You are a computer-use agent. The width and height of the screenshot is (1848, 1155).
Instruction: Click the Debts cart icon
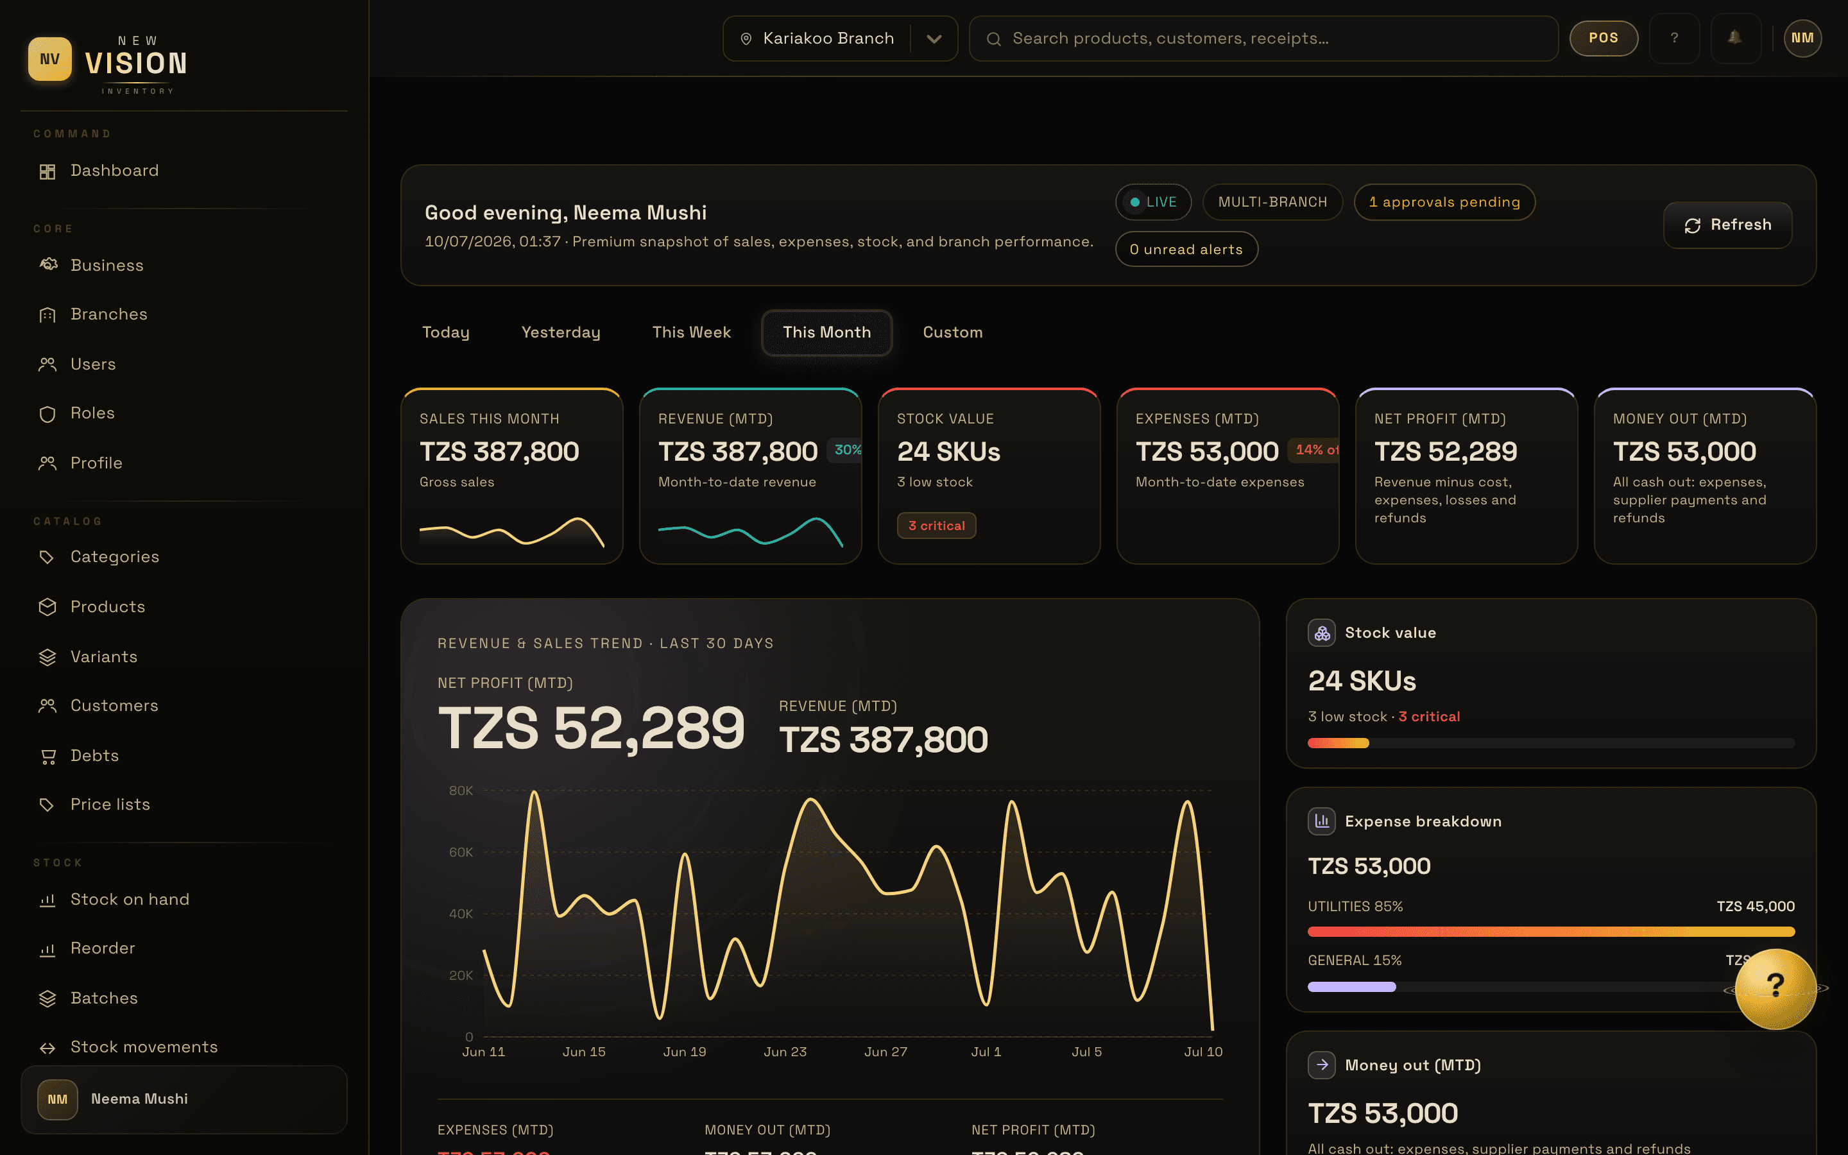tap(47, 755)
